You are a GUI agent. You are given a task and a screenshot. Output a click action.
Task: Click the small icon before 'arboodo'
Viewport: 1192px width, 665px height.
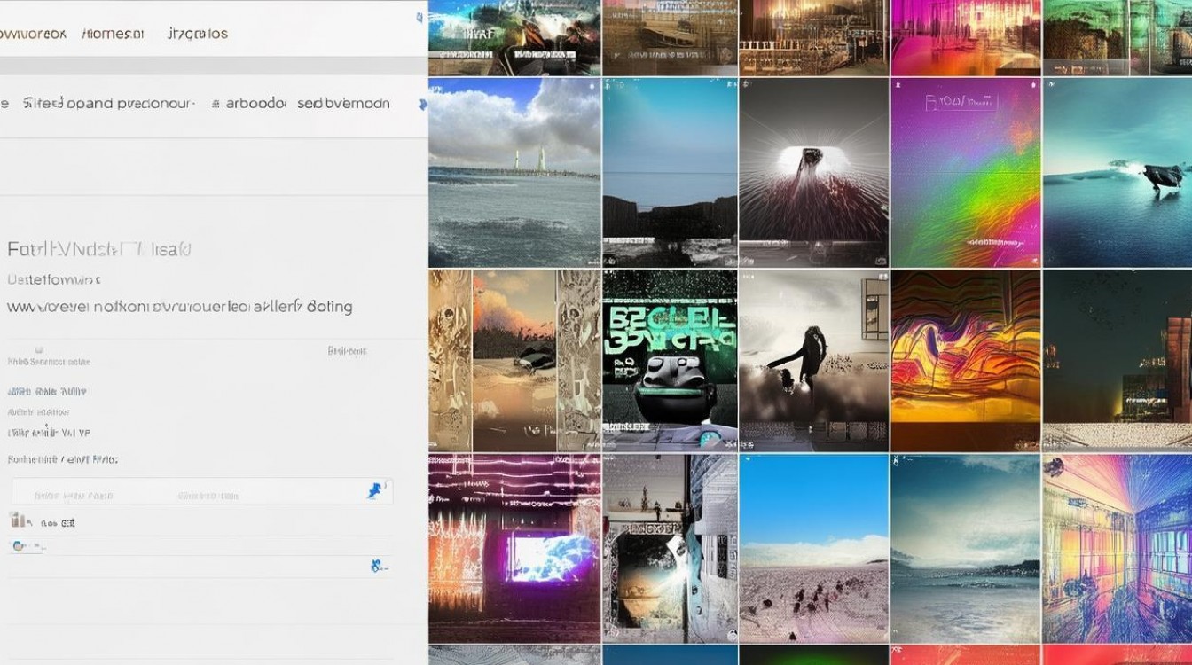coord(216,104)
